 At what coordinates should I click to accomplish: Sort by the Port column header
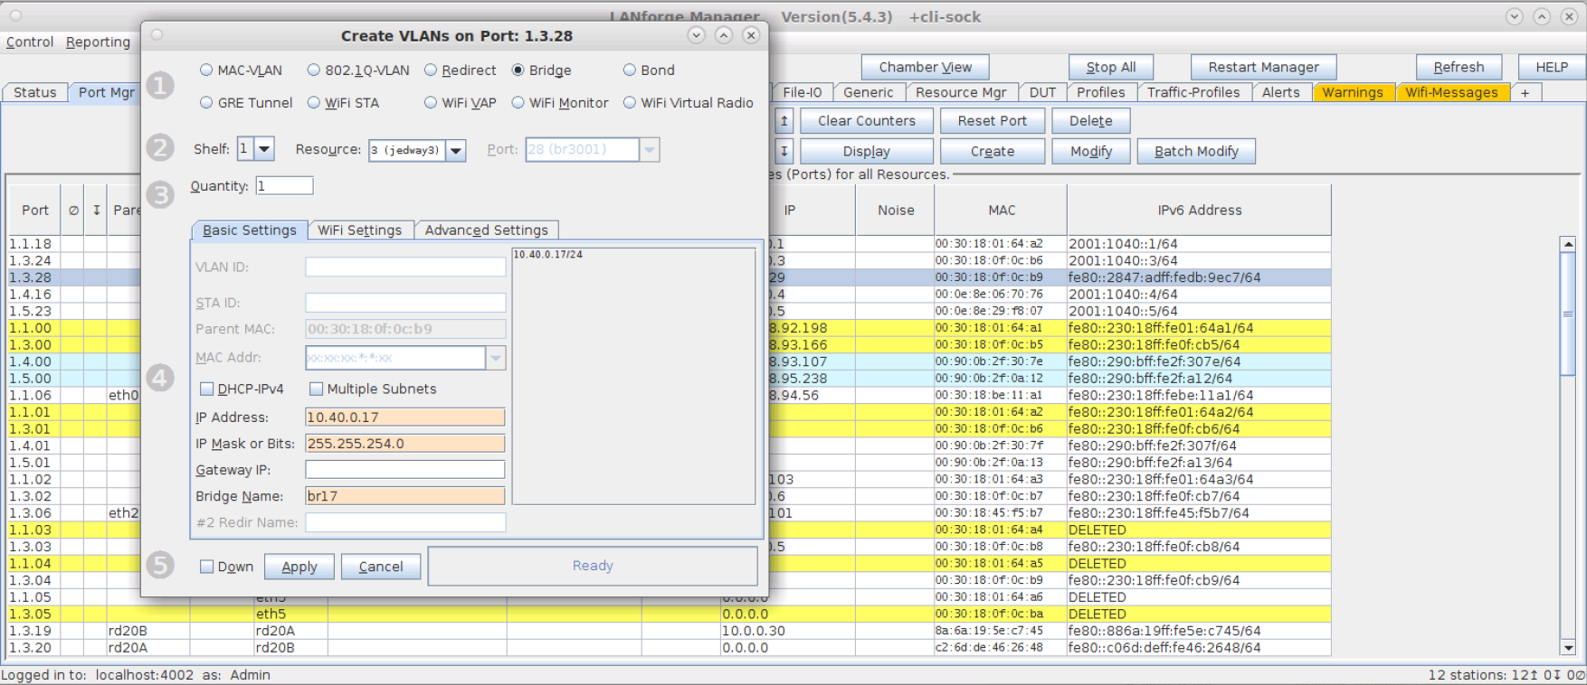35,211
